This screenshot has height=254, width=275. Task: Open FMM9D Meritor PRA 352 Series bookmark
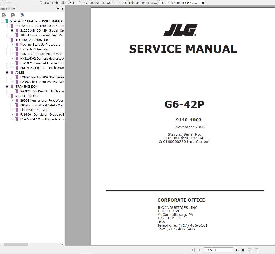[x=42, y=77]
